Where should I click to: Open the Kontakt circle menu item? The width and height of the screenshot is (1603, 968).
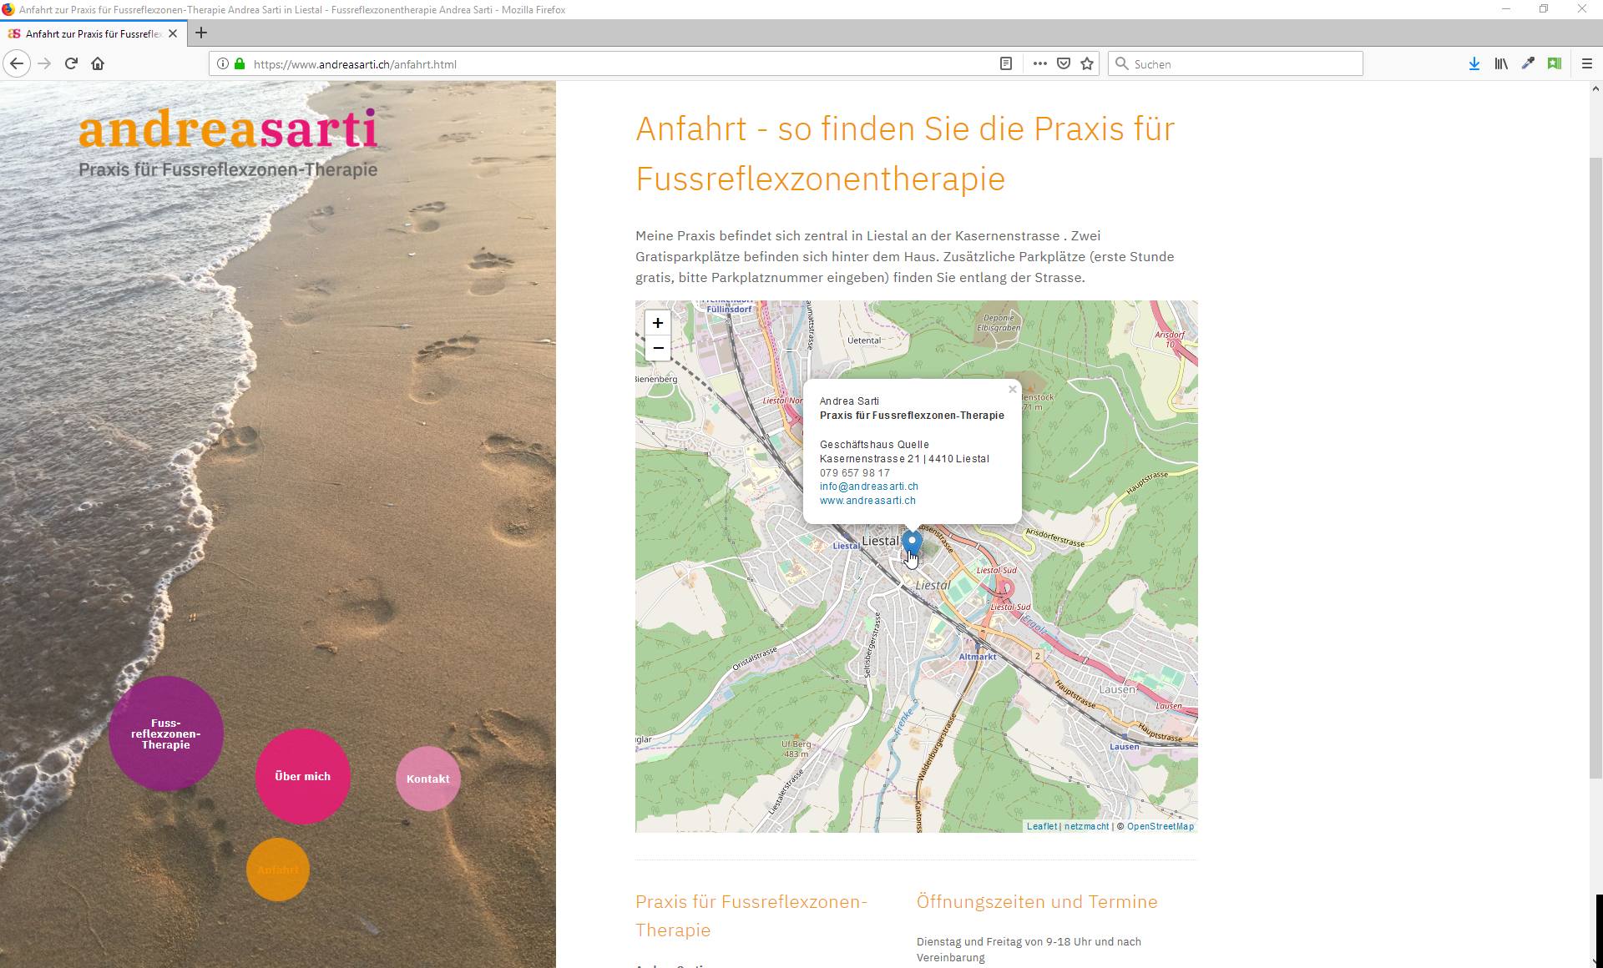(x=427, y=779)
